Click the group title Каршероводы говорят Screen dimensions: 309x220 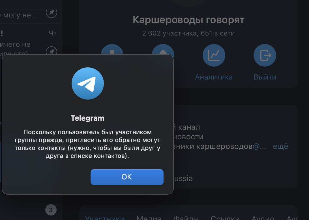tap(188, 20)
